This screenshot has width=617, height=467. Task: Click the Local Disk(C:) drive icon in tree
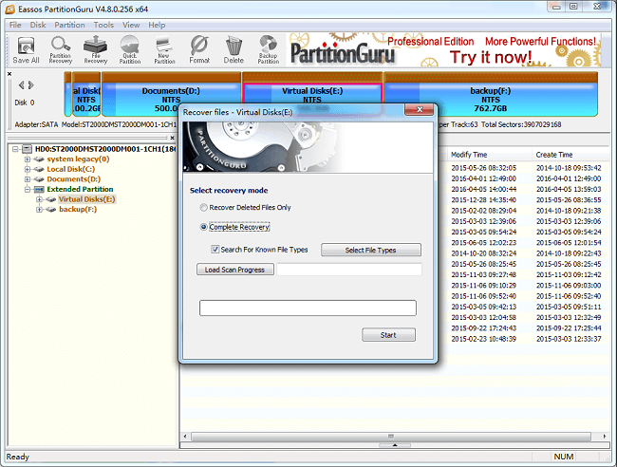pos(39,169)
